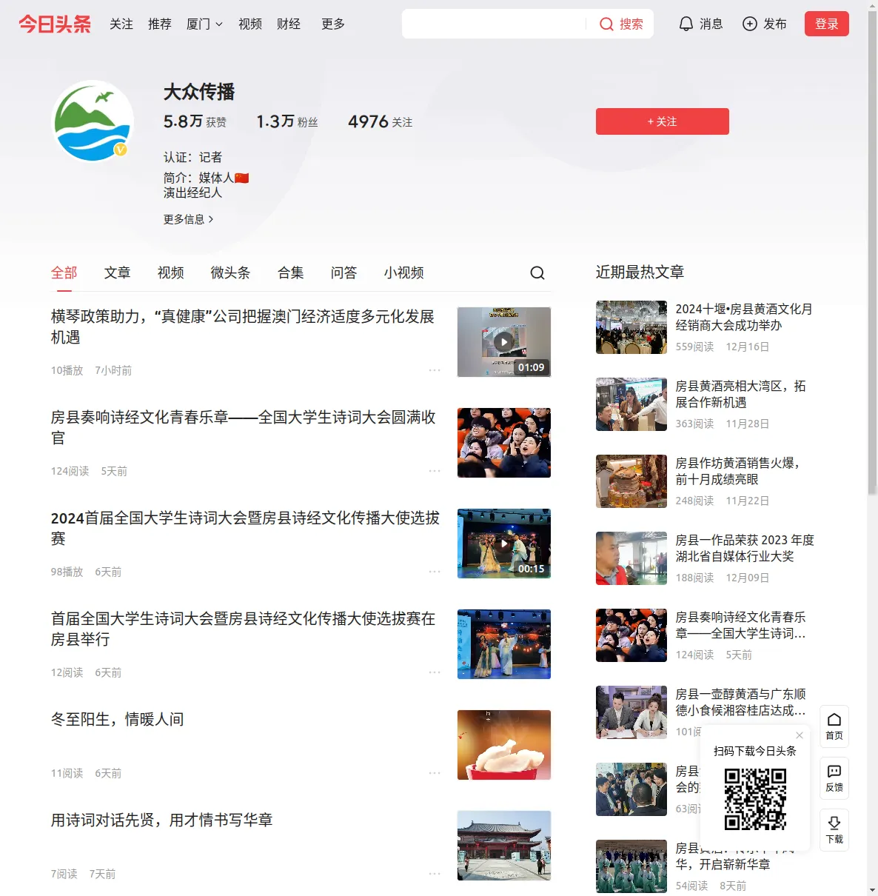Open 4976 关注 following count
Screen dimensions: 878x896
coord(381,121)
